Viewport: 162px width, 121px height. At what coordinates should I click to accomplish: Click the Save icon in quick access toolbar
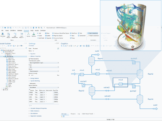tap(8, 28)
